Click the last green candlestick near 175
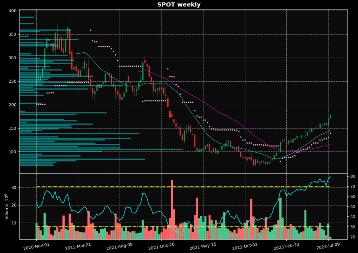Screen dimensions: 358x253 click(330, 116)
